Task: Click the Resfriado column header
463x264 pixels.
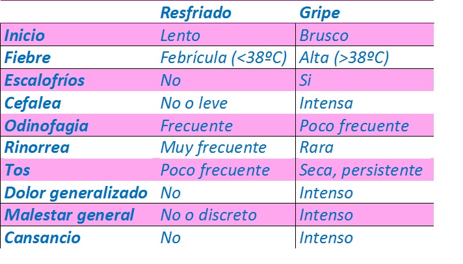Action: (x=196, y=12)
